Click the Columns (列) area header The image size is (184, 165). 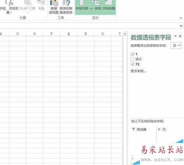click(162, 129)
